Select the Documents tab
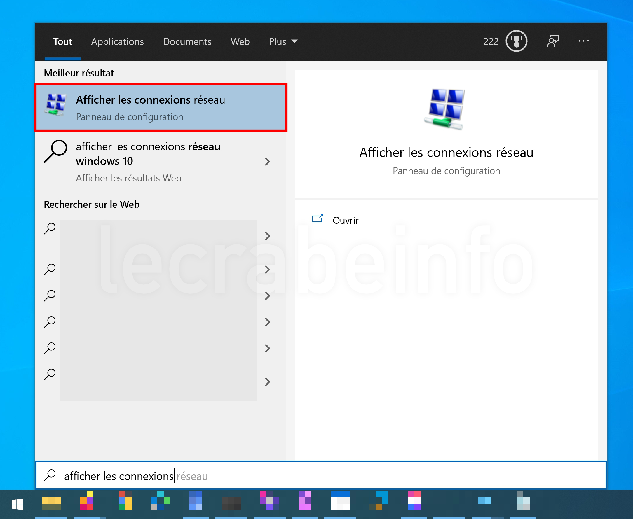The height and width of the screenshot is (519, 633). [x=187, y=41]
